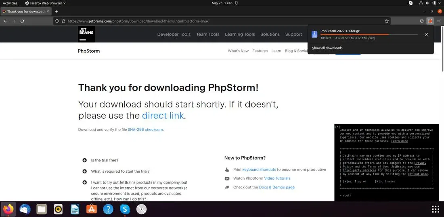Open Activities overview

pyautogui.click(x=10, y=3)
